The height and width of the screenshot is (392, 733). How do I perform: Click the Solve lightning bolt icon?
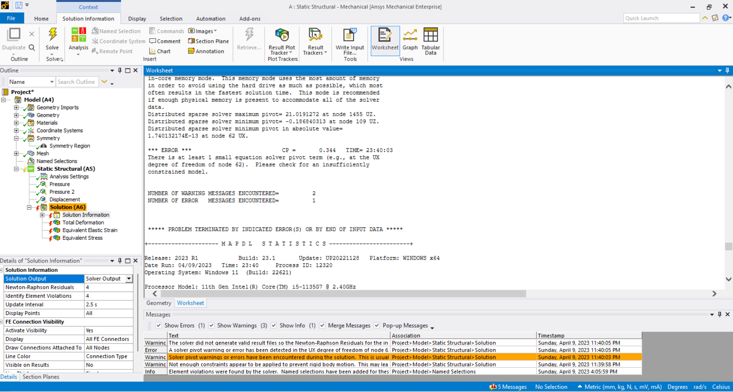point(53,35)
